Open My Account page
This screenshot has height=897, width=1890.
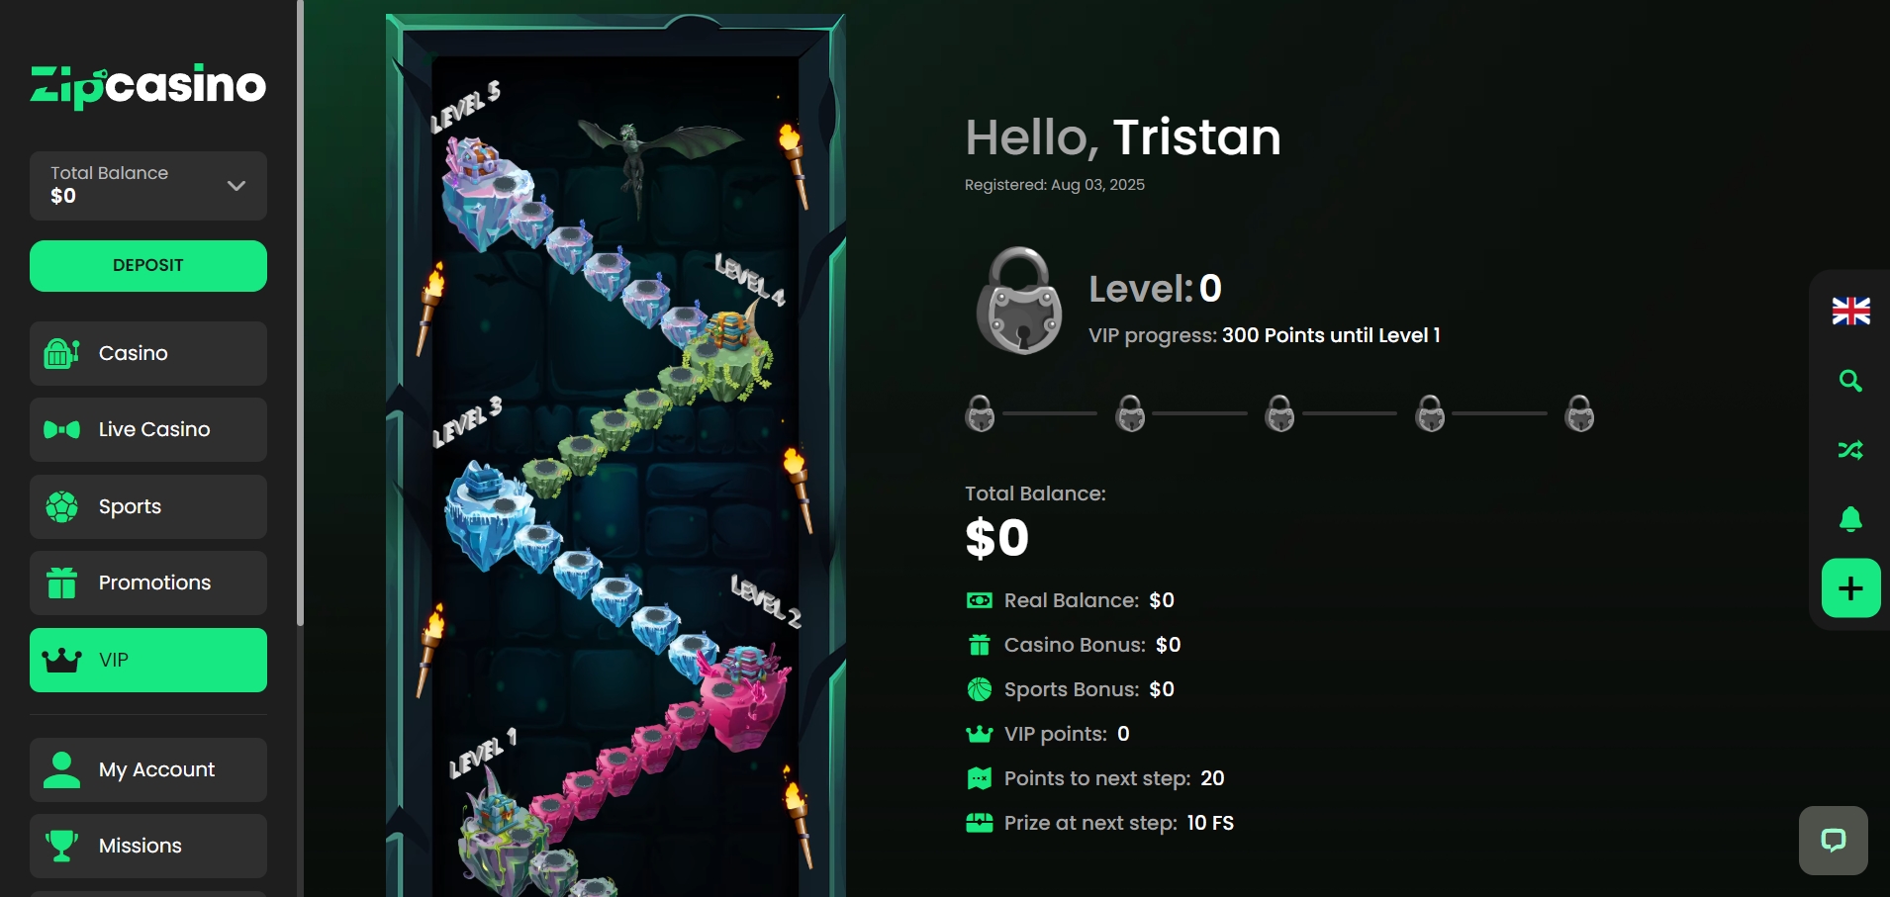pyautogui.click(x=148, y=769)
